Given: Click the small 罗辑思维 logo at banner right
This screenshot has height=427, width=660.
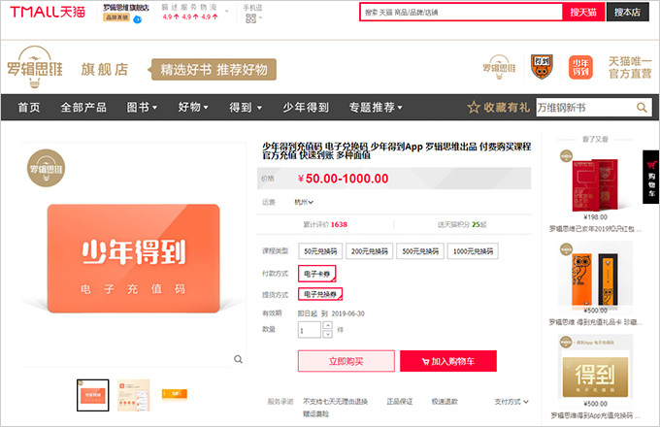Looking at the screenshot, I should [x=499, y=67].
